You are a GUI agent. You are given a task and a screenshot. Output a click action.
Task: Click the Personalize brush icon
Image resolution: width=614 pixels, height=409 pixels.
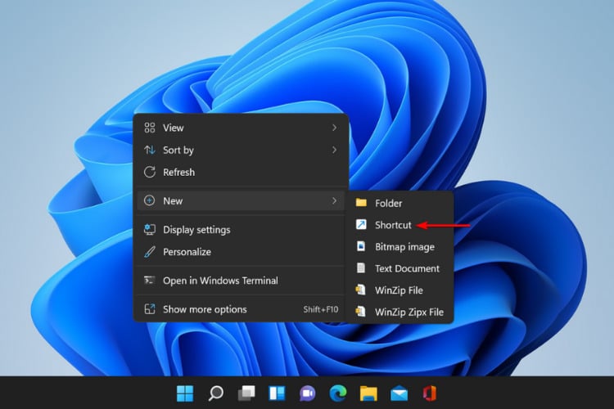click(x=150, y=252)
